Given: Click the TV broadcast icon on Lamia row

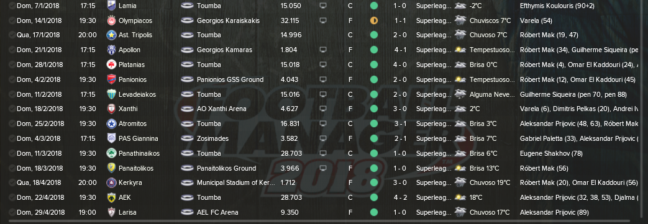Looking at the screenshot, I should point(323,6).
